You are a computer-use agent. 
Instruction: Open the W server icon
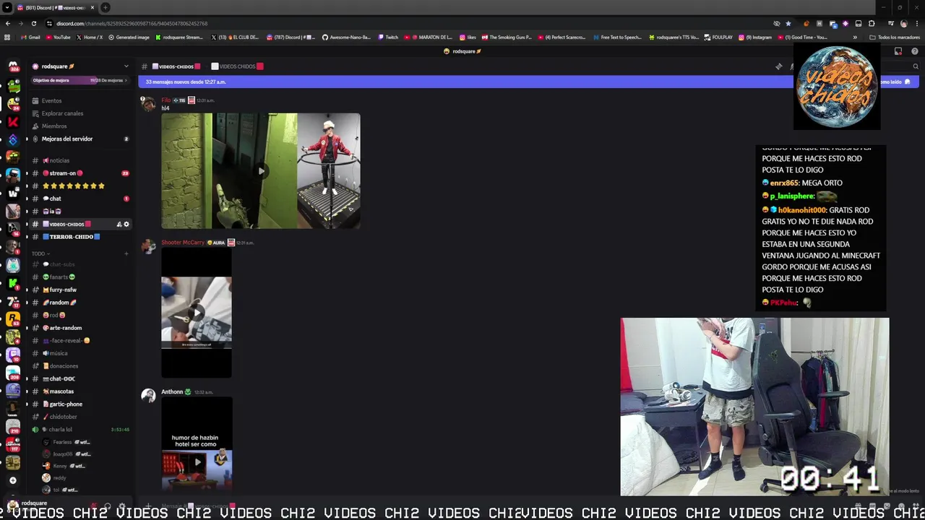(x=13, y=193)
